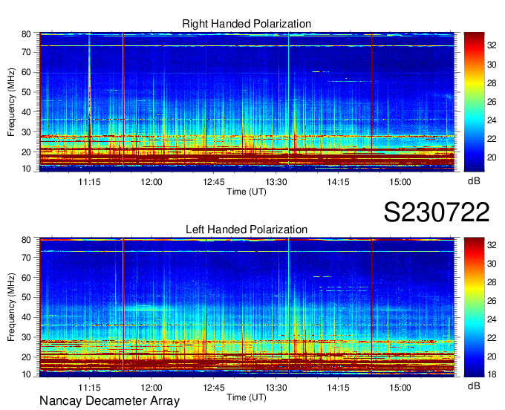
Task: Click the 18 dB tick on the Left Handed color bar
Action: click(492, 374)
